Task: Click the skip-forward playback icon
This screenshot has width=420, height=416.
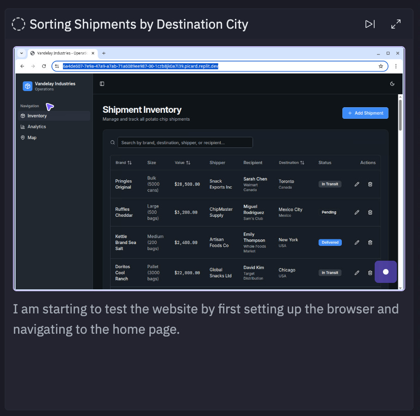Action: (x=370, y=24)
